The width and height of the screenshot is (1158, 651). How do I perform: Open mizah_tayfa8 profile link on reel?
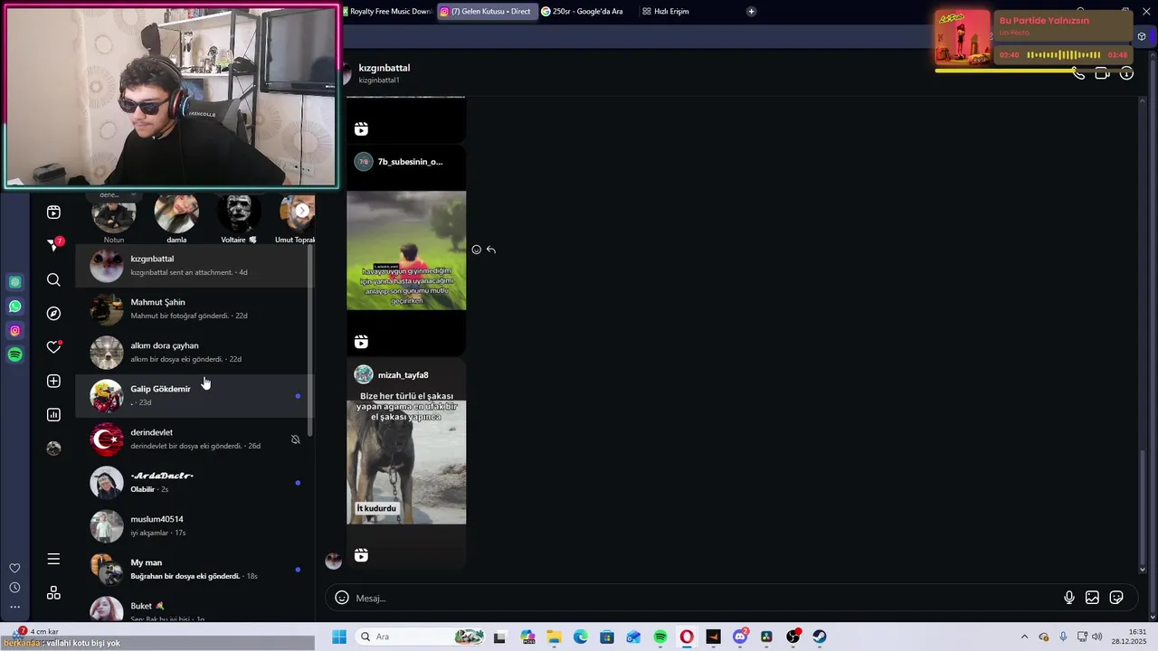coord(403,375)
